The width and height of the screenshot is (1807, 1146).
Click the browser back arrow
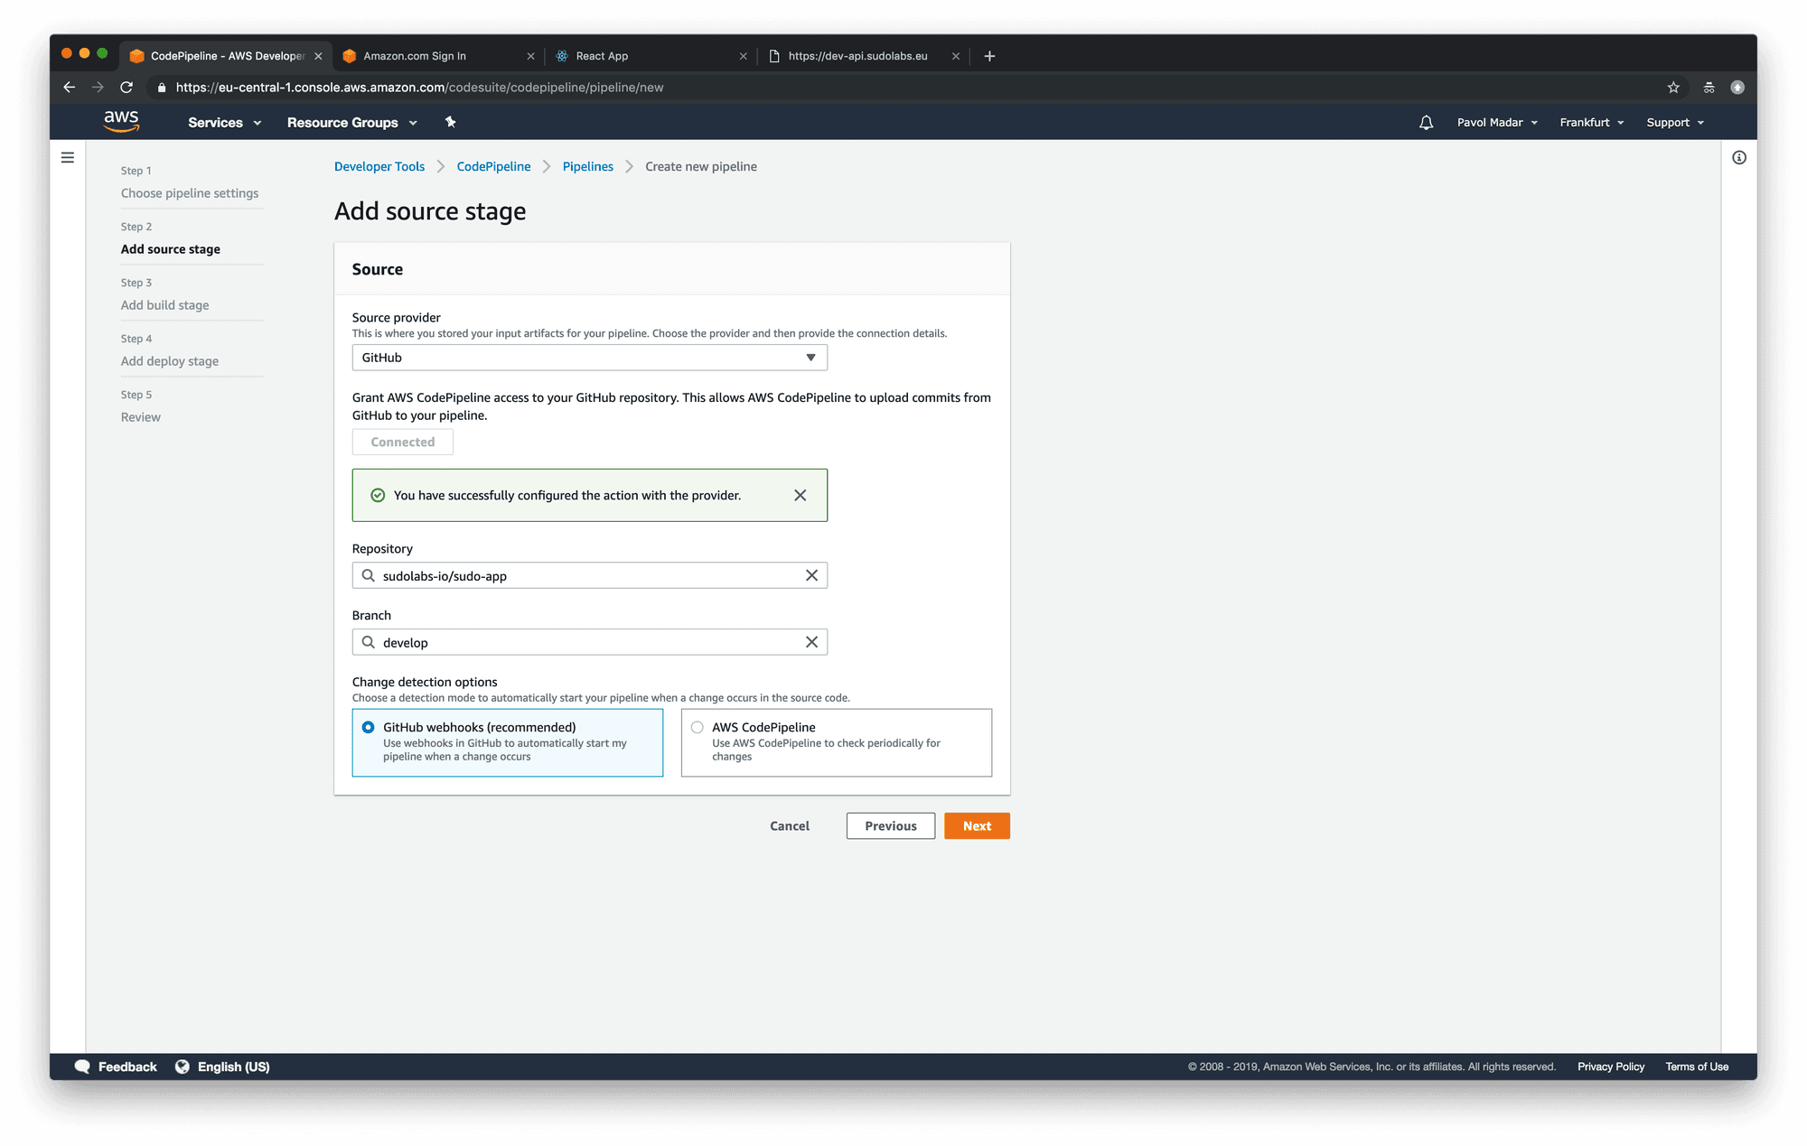[x=70, y=87]
